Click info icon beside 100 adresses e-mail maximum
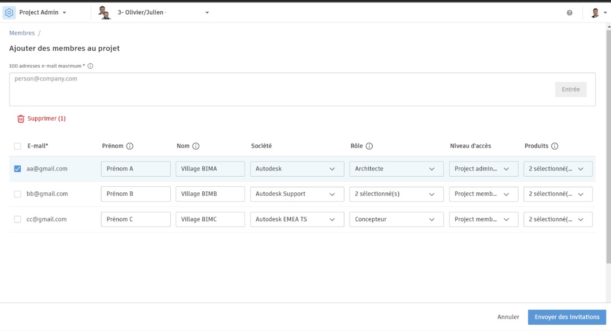 coord(91,65)
